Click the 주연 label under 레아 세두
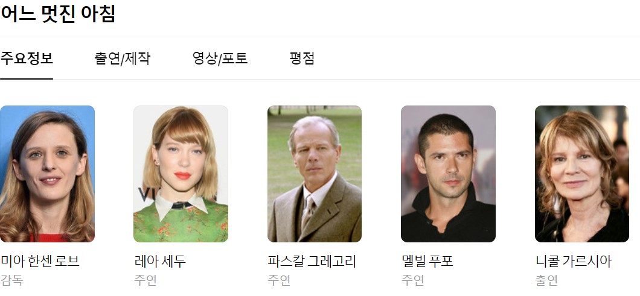This screenshot has width=640, height=296. pos(146,280)
